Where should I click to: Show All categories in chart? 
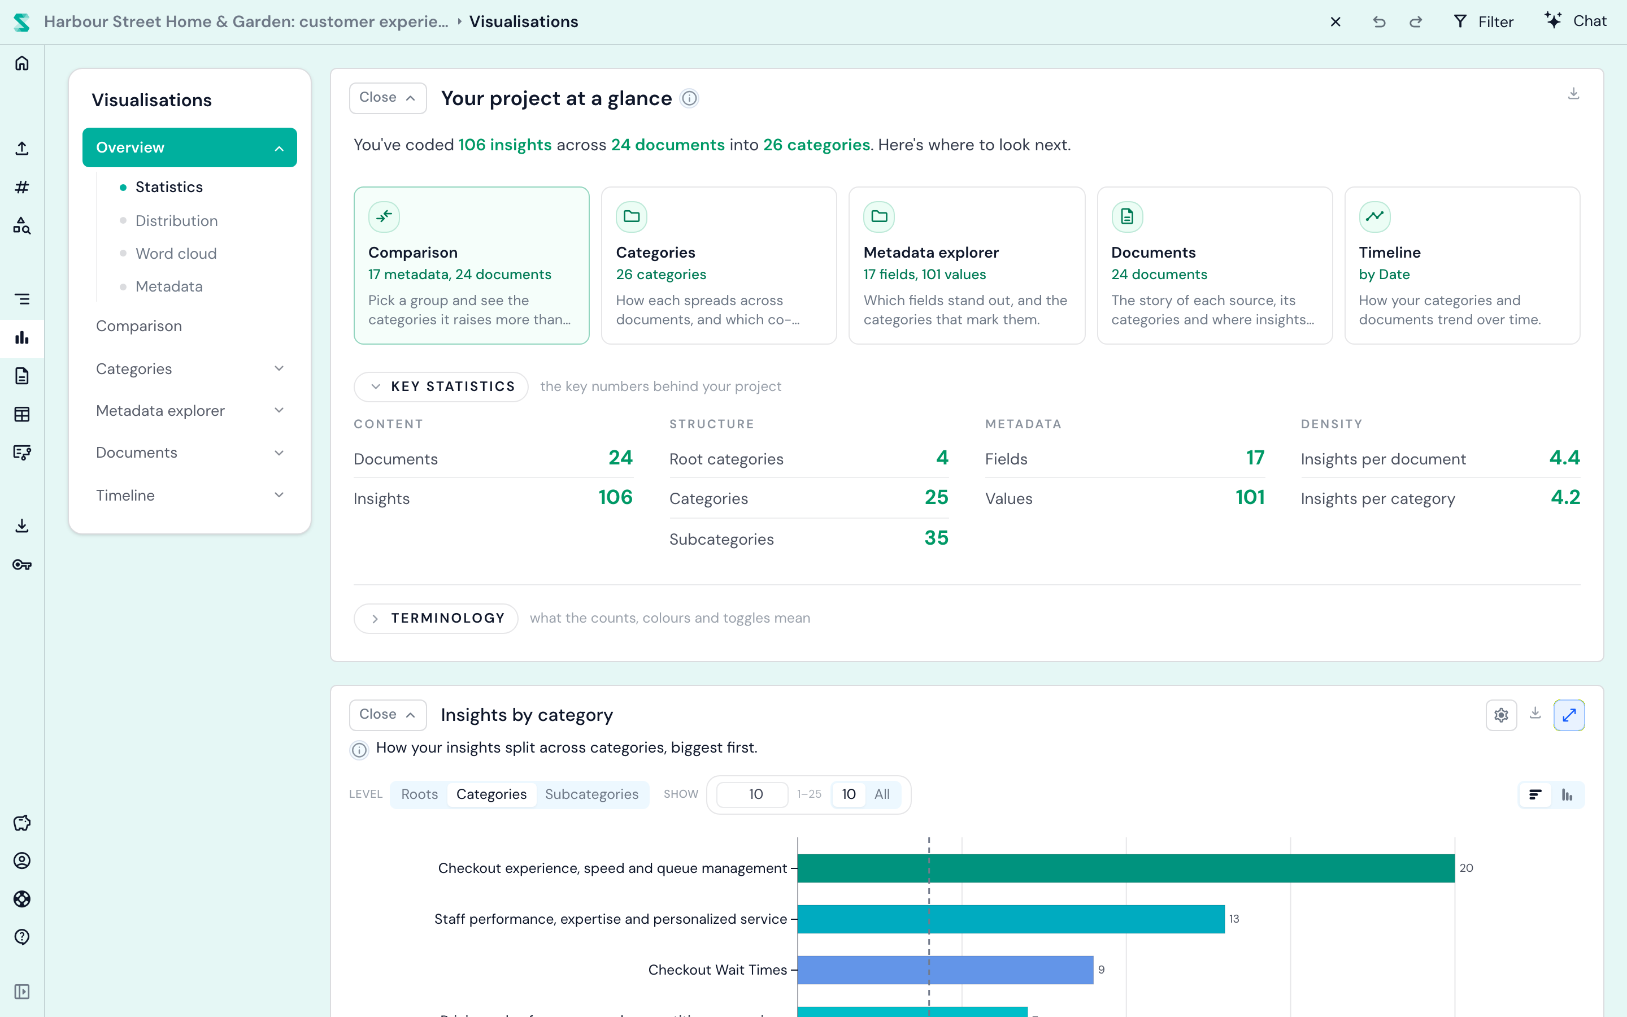pos(882,794)
